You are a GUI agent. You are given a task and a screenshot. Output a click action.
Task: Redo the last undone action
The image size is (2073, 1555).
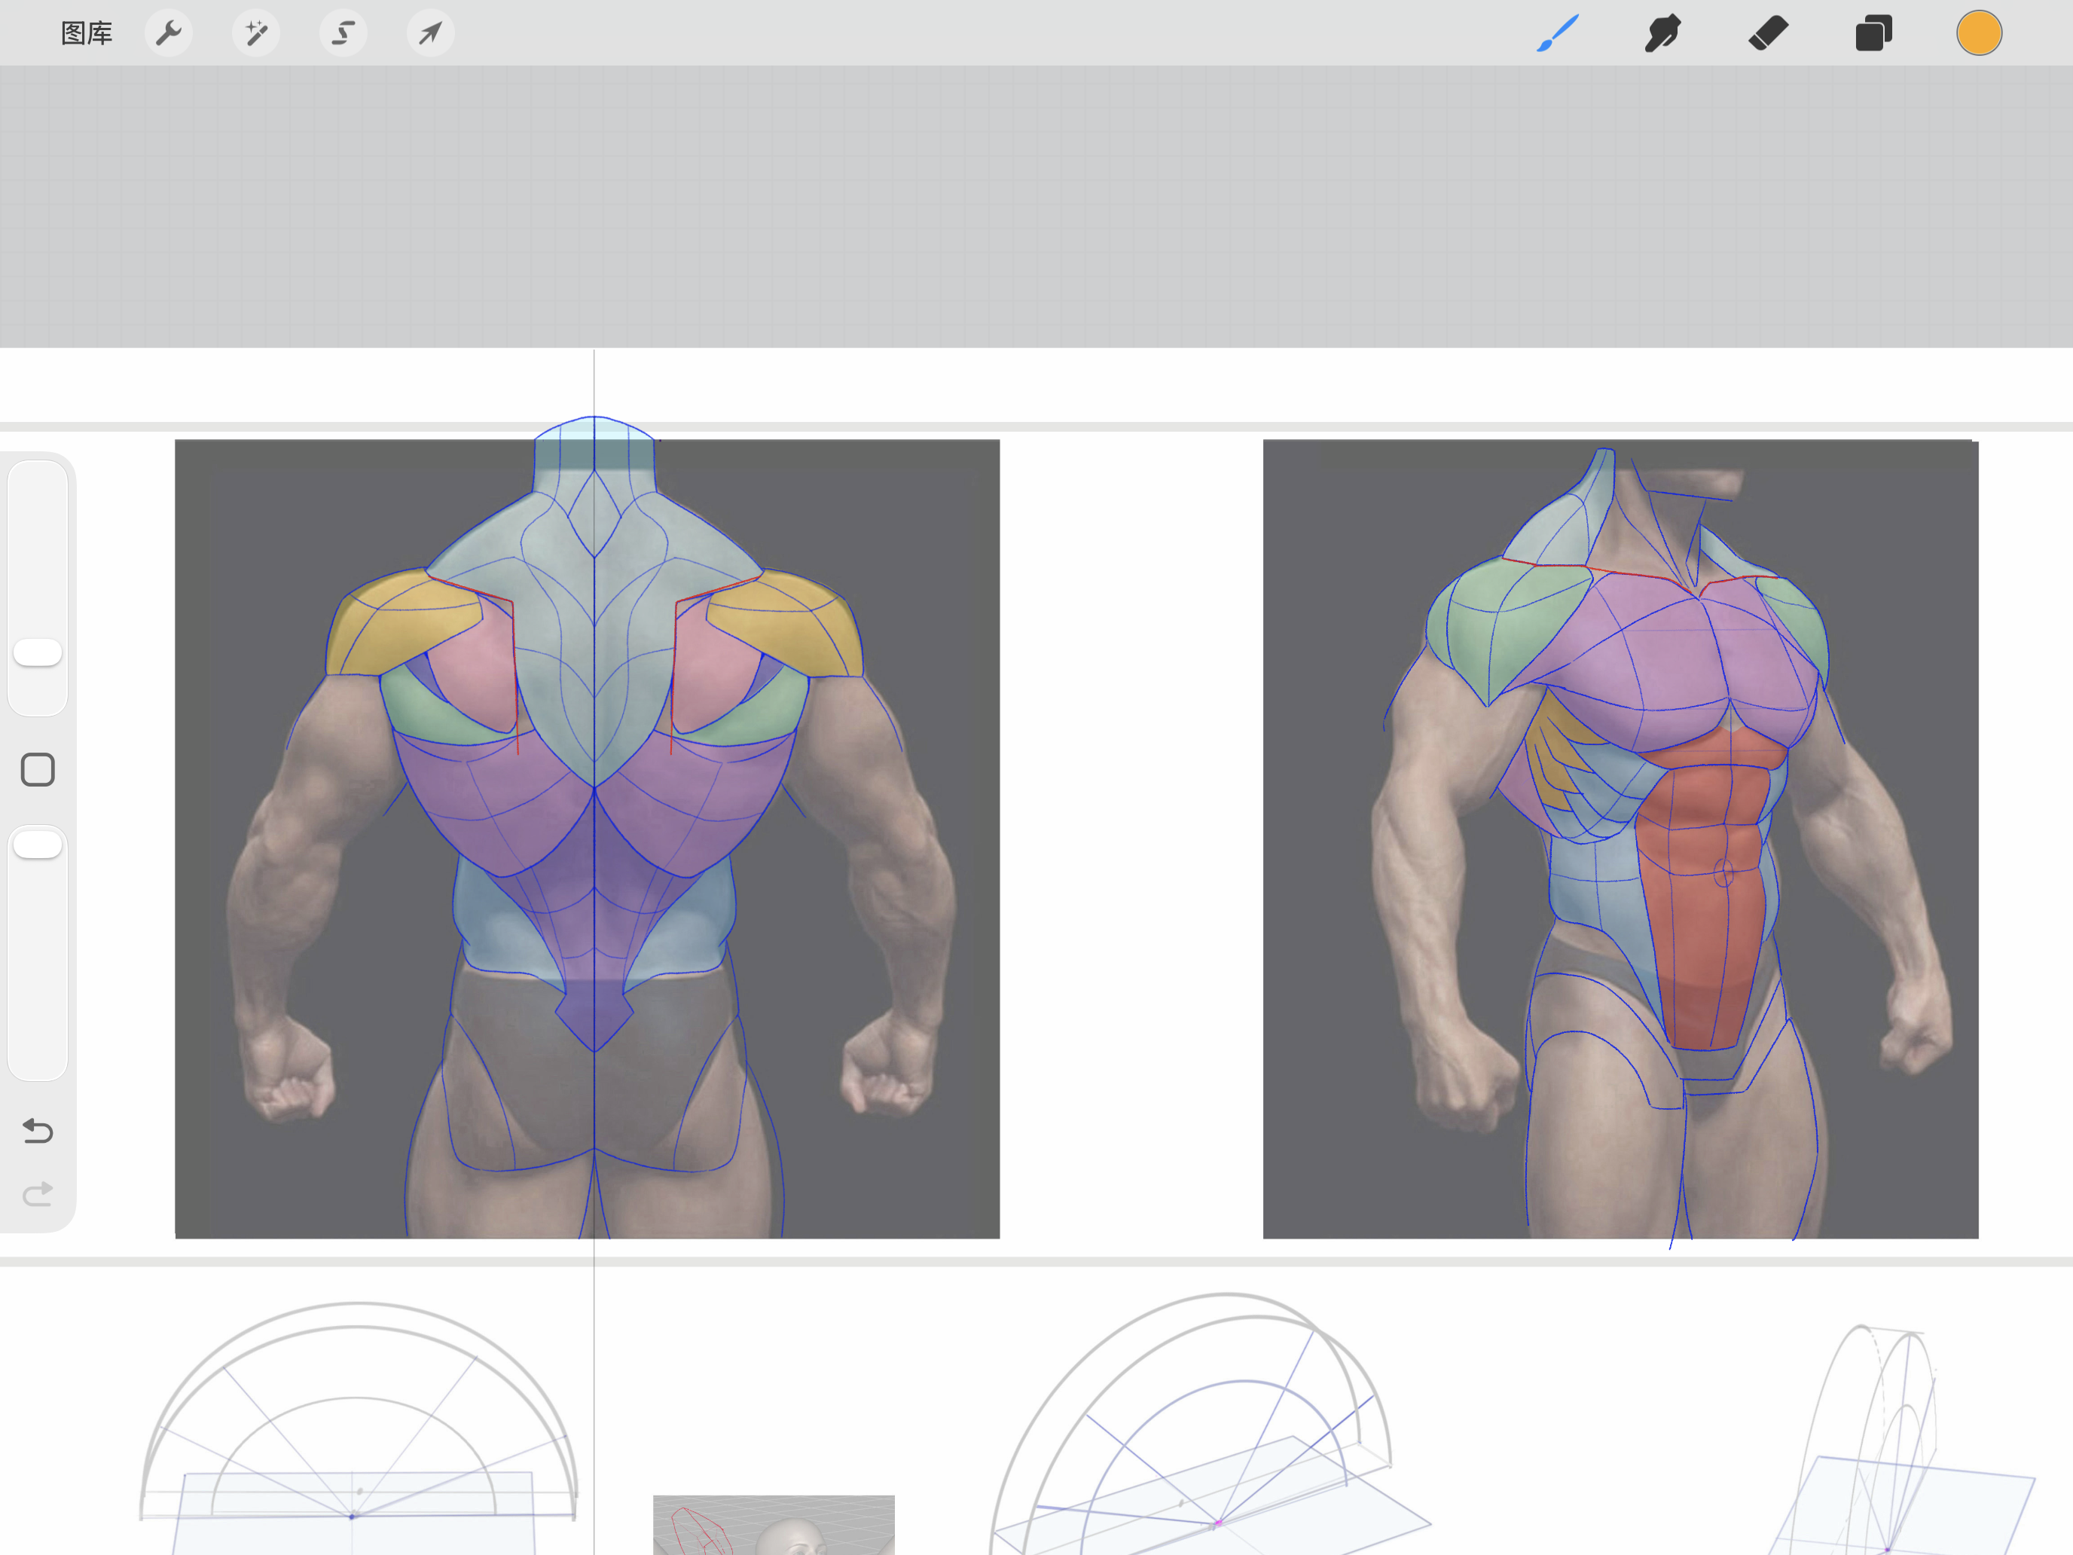click(38, 1194)
